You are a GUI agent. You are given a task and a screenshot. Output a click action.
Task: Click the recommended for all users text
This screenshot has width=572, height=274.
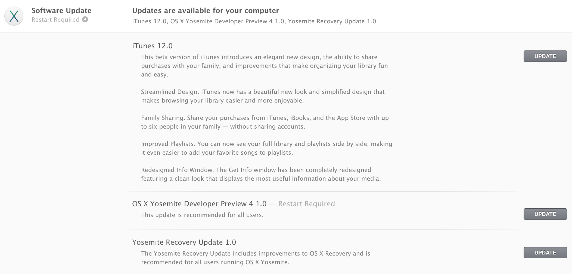202,215
